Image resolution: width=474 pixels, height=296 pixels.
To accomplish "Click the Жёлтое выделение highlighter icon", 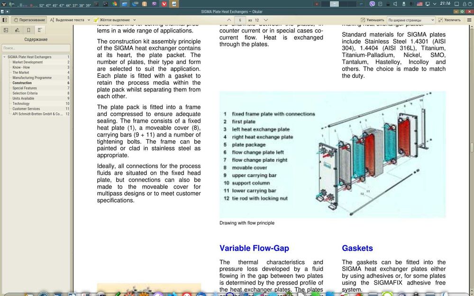I will pos(96,20).
